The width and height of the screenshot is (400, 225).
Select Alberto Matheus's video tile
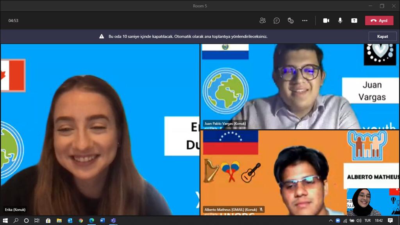coord(300,172)
